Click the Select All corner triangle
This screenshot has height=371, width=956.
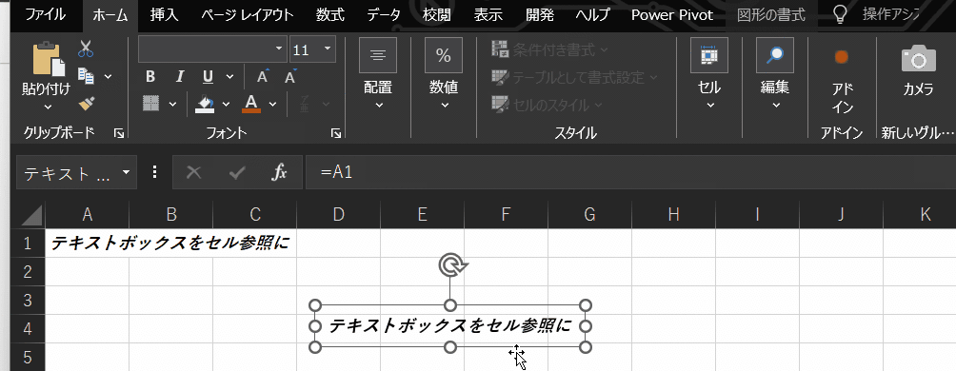pyautogui.click(x=31, y=215)
